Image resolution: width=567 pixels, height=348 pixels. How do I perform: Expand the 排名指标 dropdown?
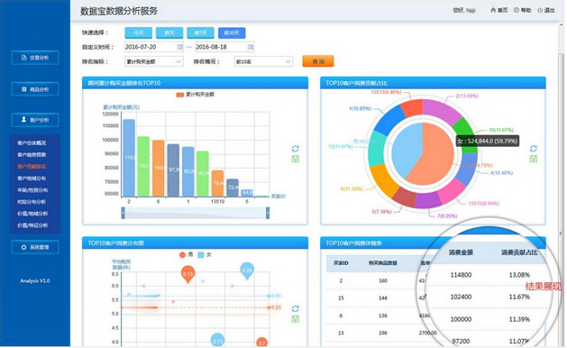point(154,61)
